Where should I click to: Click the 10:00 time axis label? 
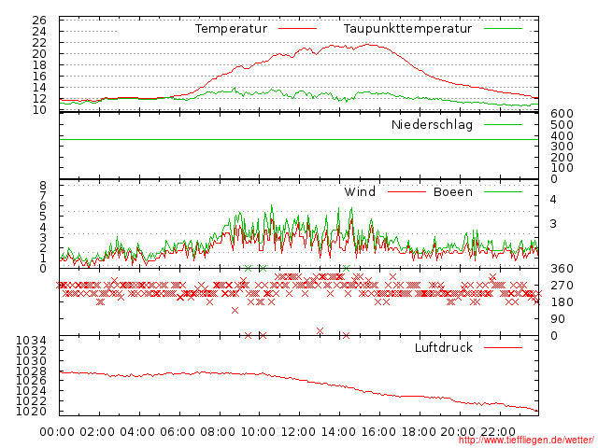click(x=258, y=432)
